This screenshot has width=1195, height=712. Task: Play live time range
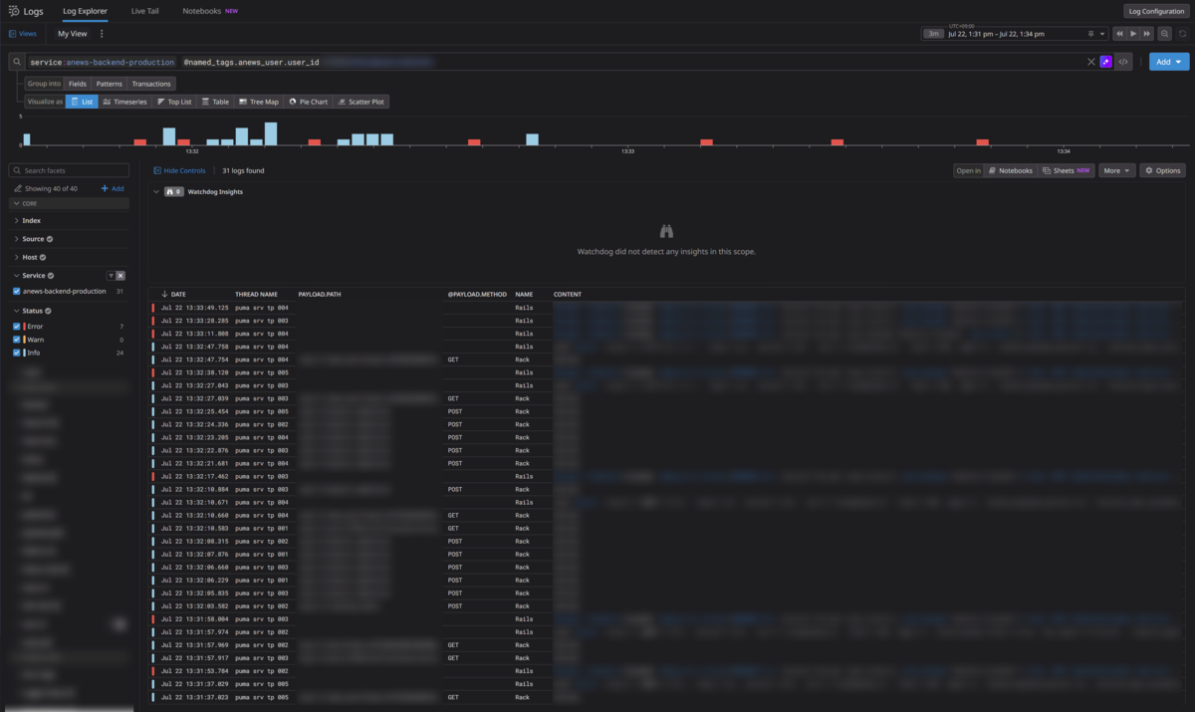click(1133, 34)
